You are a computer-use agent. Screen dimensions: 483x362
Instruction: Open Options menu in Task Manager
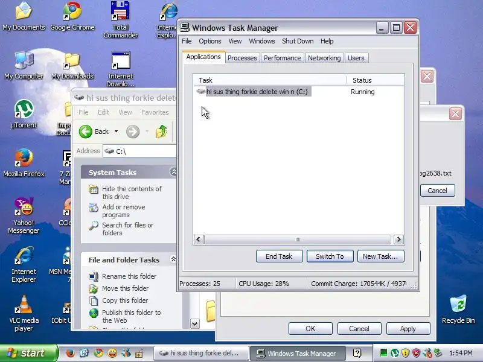tap(210, 41)
